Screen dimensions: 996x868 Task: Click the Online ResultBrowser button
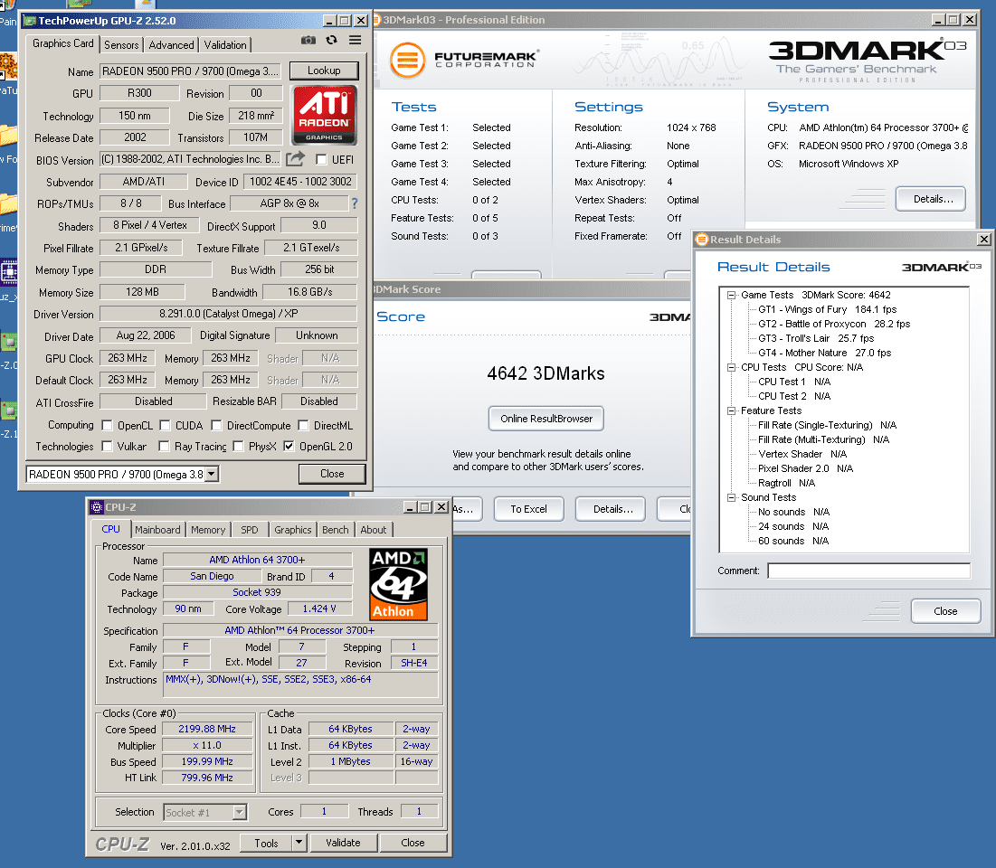coord(546,419)
